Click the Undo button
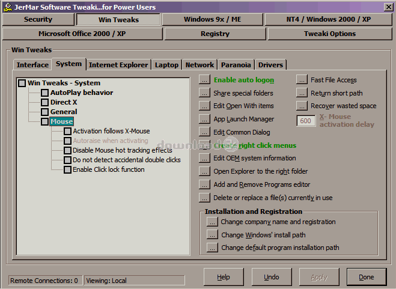The image size is (396, 289). pos(272,277)
